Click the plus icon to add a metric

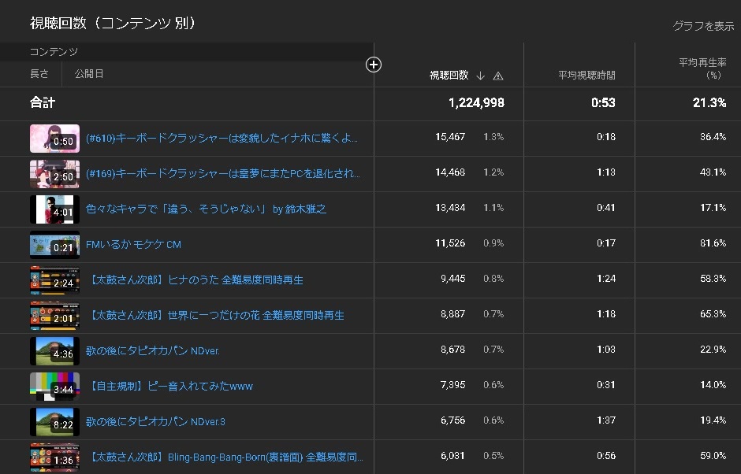click(374, 65)
